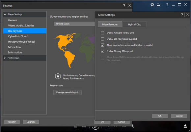The image size is (191, 132).
Task: Click the eject disc icon
Action: point(185,126)
